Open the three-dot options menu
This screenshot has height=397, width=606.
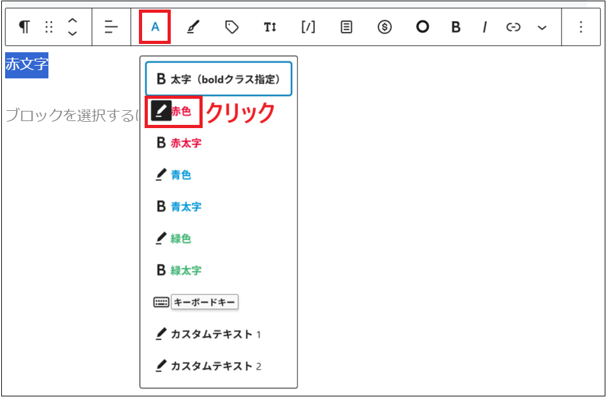coord(582,27)
